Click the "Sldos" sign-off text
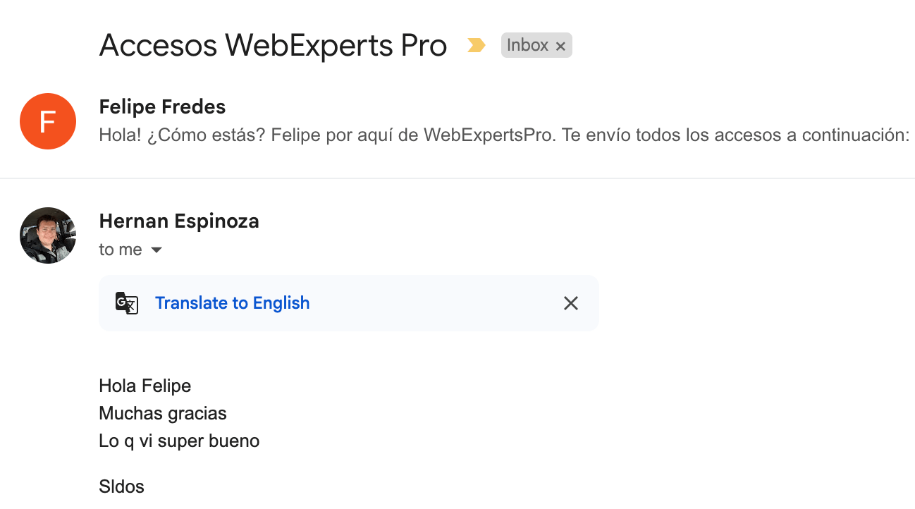This screenshot has width=915, height=509. 122,486
